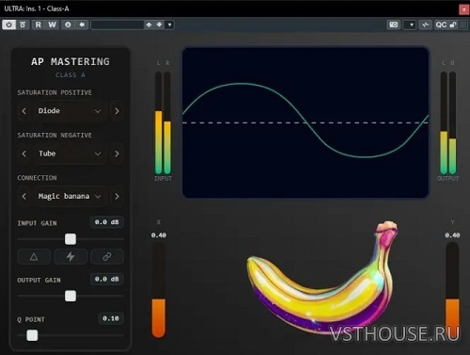Open the QC quick controls button
The width and height of the screenshot is (470, 355).
coord(441,24)
